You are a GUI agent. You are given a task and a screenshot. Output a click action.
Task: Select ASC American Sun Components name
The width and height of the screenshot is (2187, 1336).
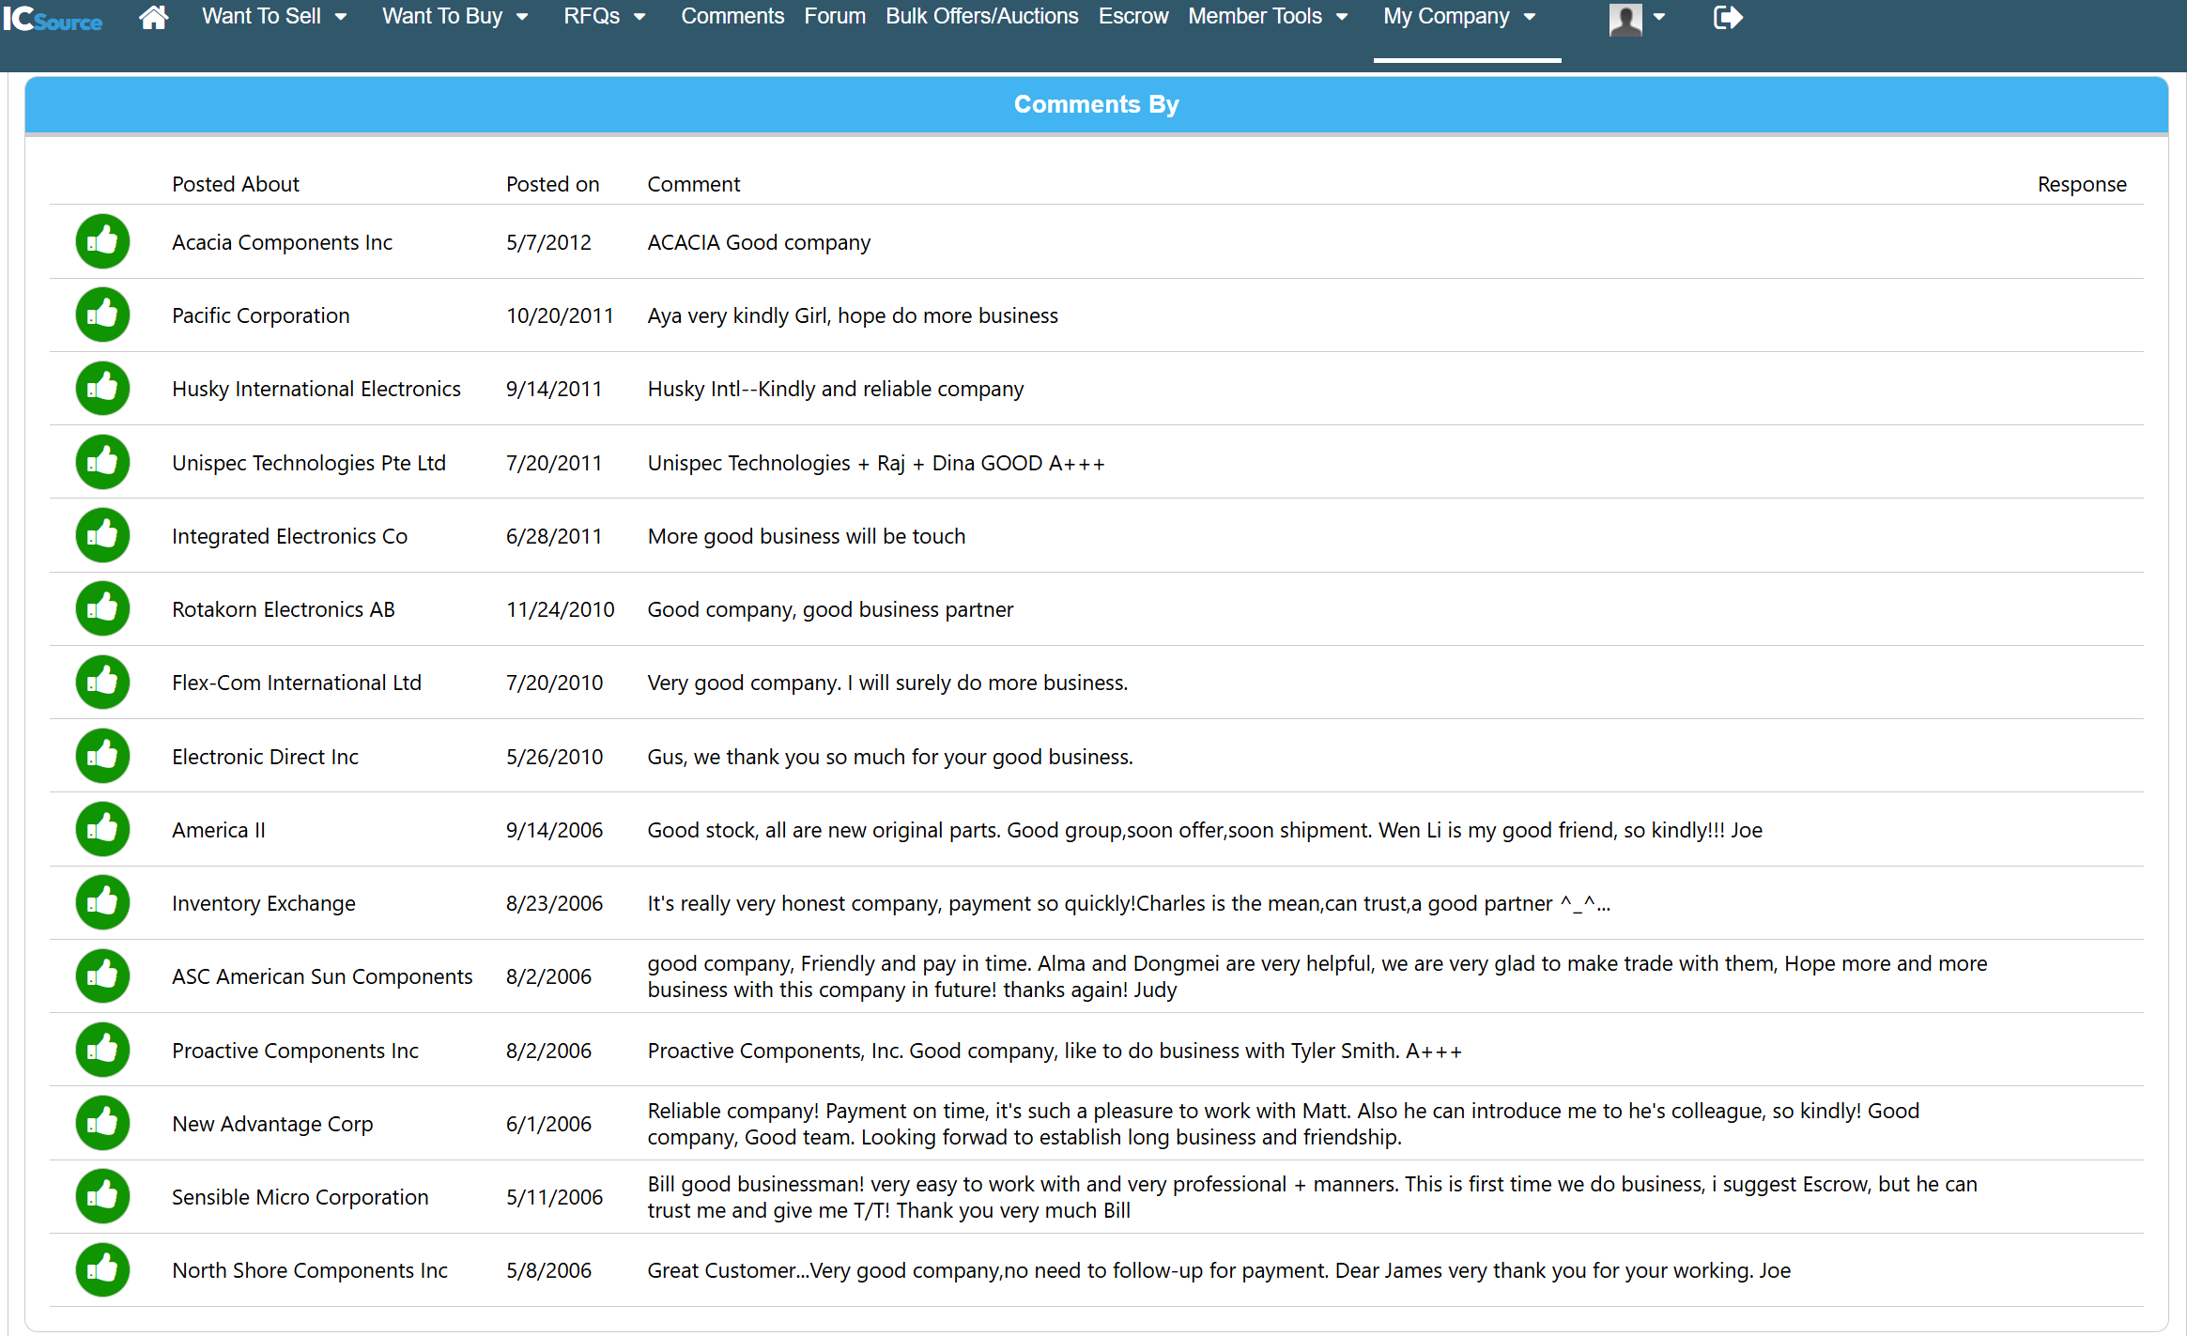(x=322, y=976)
